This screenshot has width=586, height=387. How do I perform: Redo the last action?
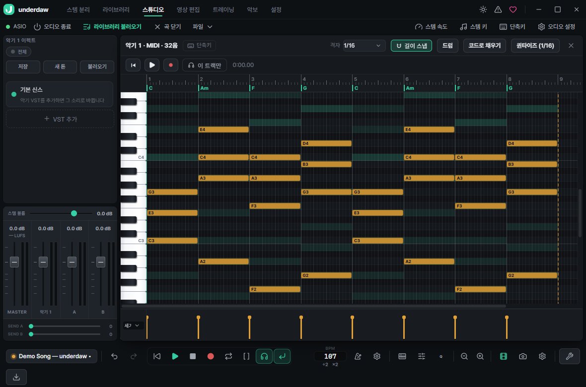[x=134, y=356]
